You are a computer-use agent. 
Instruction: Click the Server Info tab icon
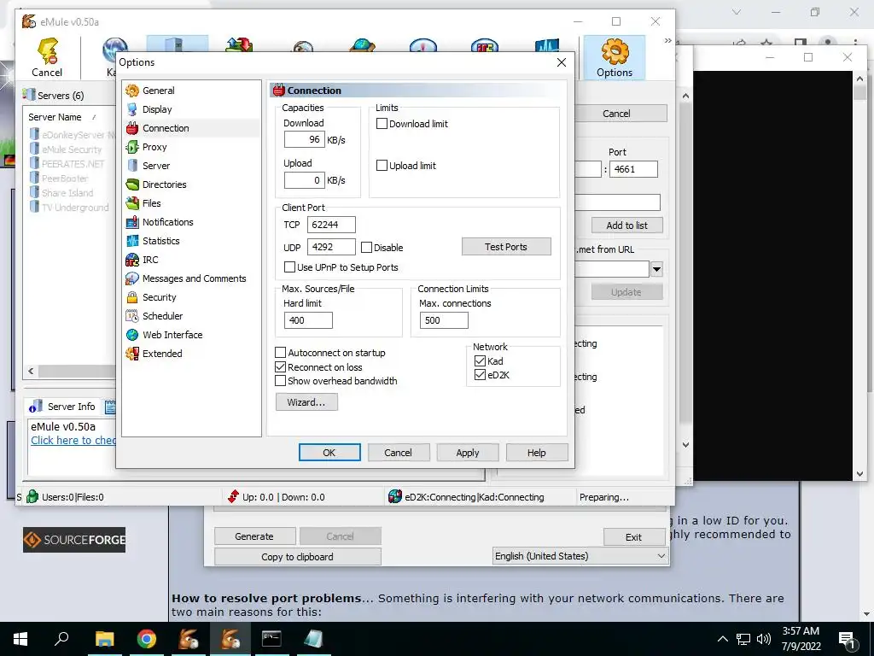(x=36, y=407)
